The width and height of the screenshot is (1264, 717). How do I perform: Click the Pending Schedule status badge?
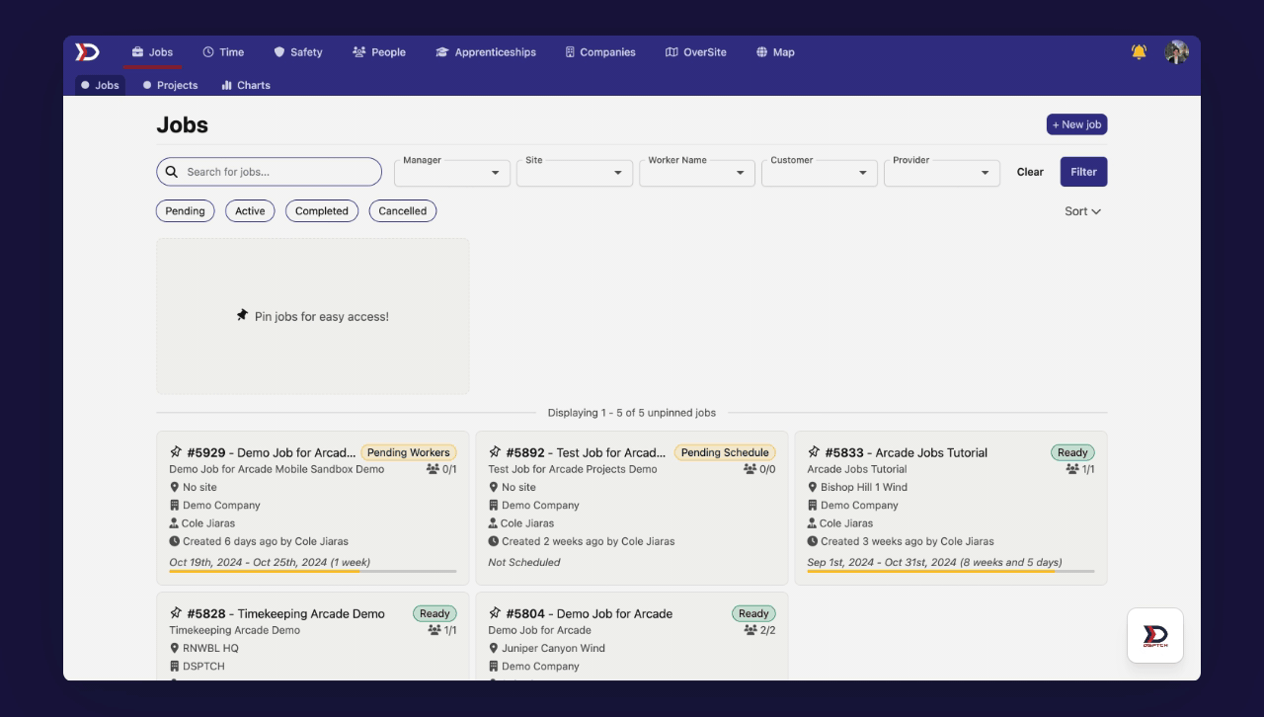(725, 452)
